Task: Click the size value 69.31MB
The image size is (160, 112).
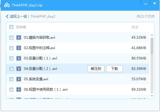Action: pos(139,89)
